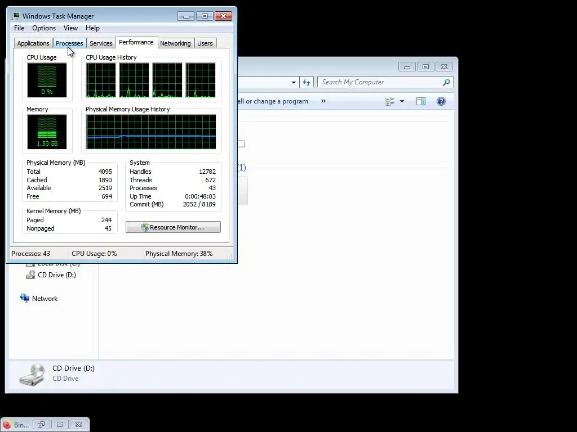Open the File menu in Task Manager
The height and width of the screenshot is (432, 577).
click(19, 28)
